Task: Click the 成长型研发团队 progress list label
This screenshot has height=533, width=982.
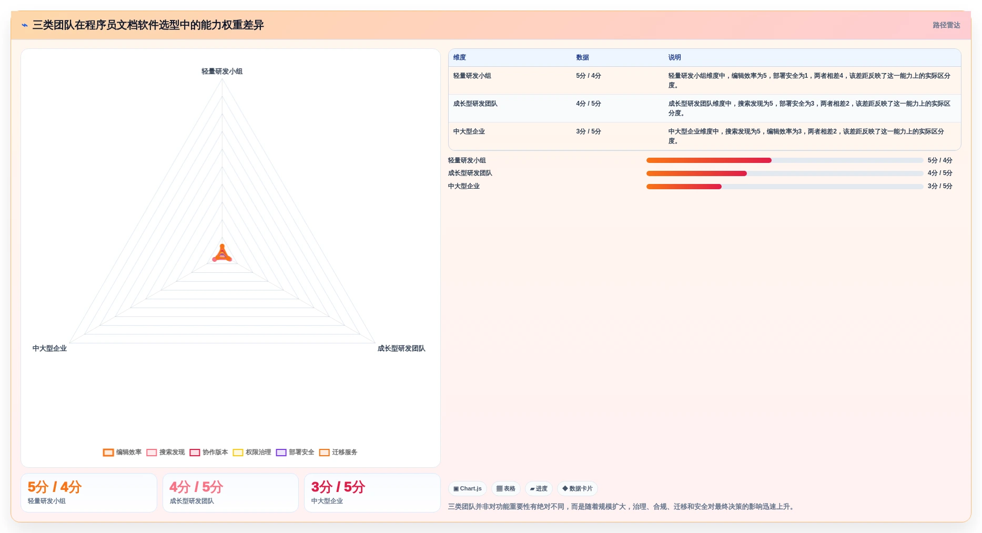Action: coord(470,173)
